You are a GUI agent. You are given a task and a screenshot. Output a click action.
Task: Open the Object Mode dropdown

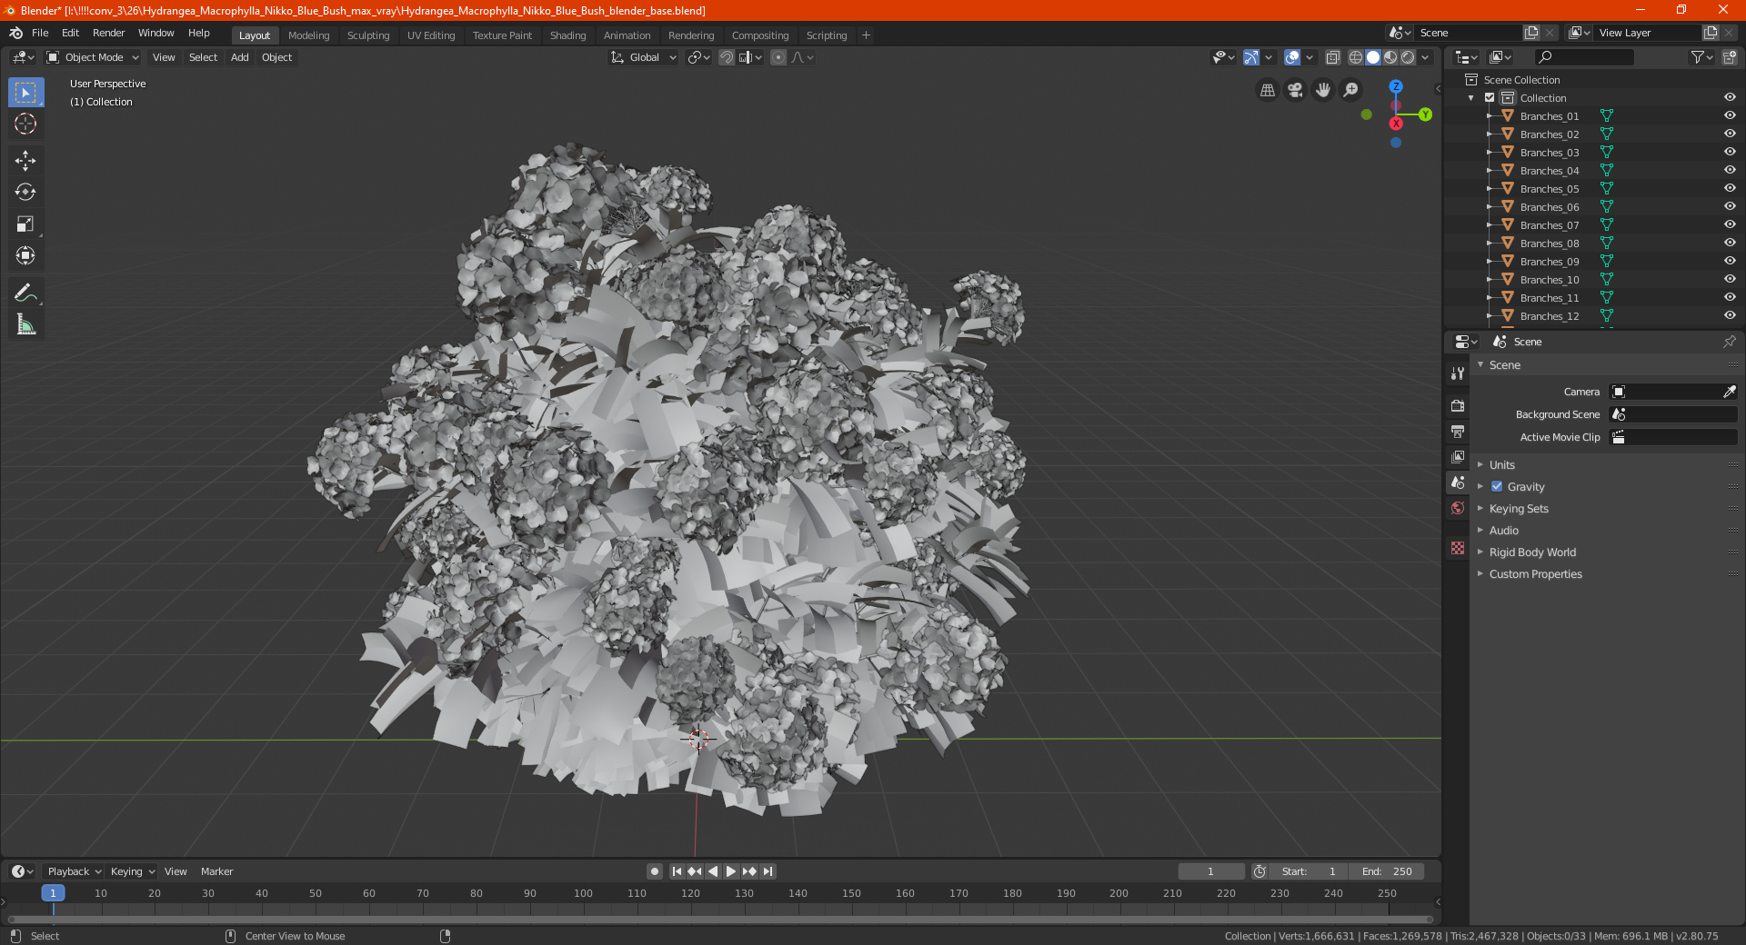click(92, 57)
